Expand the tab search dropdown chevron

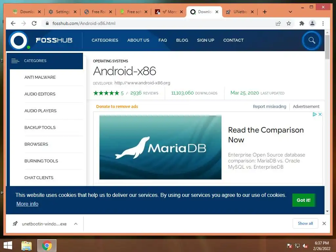290,12
